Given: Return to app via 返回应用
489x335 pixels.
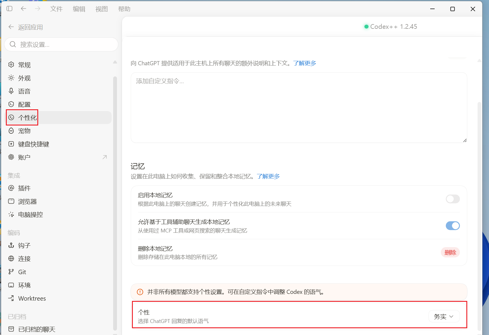Looking at the screenshot, I should 26,27.
